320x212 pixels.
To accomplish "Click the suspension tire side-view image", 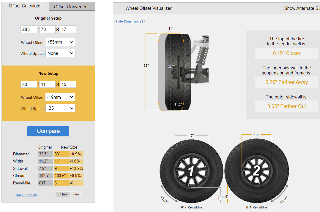I will pyautogui.click(x=183, y=72).
